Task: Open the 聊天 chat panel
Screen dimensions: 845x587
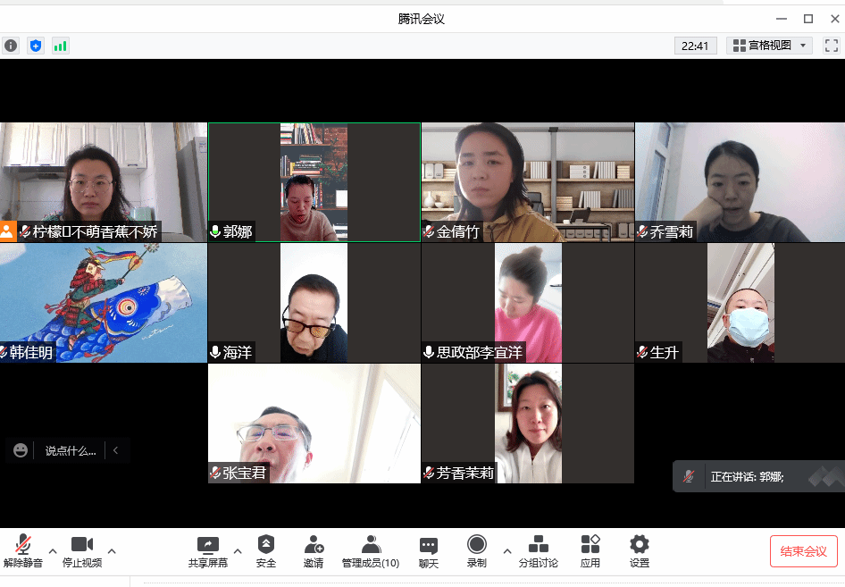Action: pyautogui.click(x=429, y=551)
